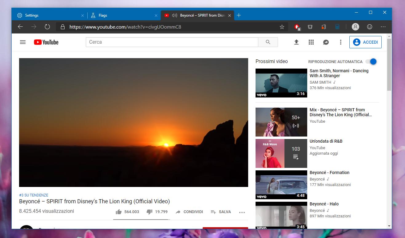Open the #3 SU TENDENZE link
Image resolution: width=405 pixels, height=238 pixels.
(x=34, y=195)
